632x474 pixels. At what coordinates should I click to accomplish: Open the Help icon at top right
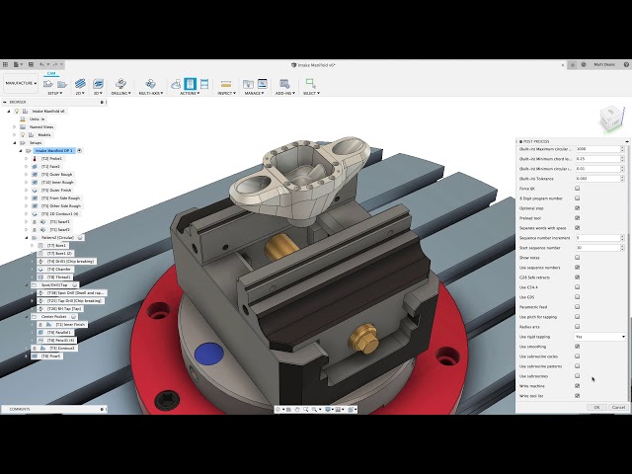(x=626, y=64)
